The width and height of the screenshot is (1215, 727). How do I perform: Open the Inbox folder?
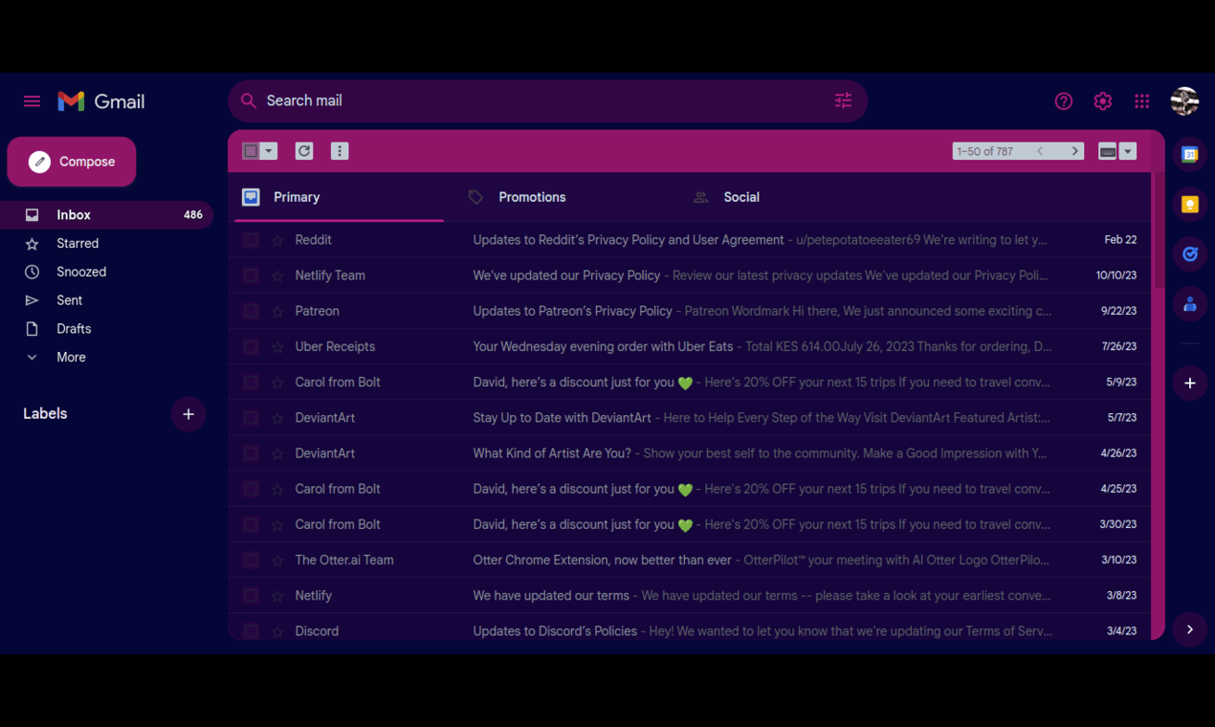pyautogui.click(x=106, y=215)
